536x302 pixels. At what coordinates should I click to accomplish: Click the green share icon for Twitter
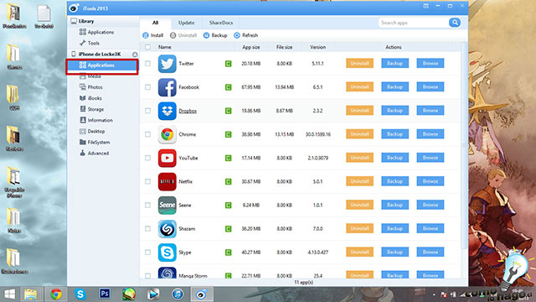click(229, 64)
